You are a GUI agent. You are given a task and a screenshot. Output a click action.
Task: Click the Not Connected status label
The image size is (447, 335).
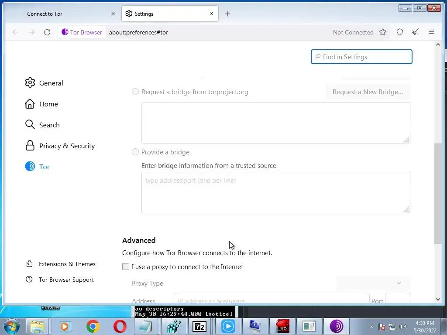tap(353, 32)
